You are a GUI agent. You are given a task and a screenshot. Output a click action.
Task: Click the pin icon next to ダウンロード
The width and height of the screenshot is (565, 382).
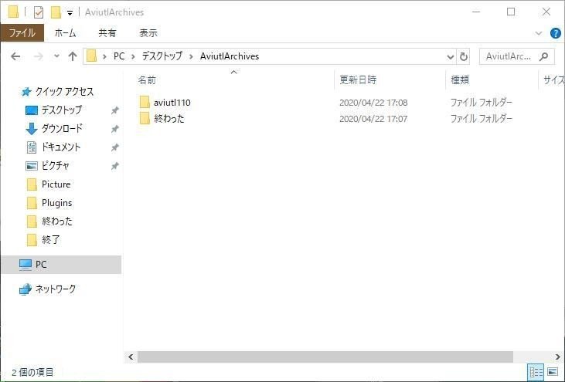pyautogui.click(x=114, y=129)
